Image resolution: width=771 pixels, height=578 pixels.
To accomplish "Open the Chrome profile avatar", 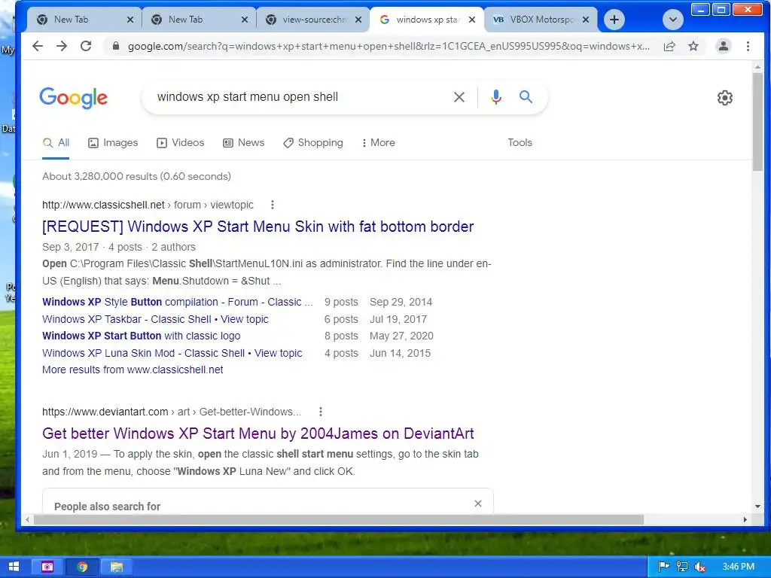I will [x=724, y=46].
